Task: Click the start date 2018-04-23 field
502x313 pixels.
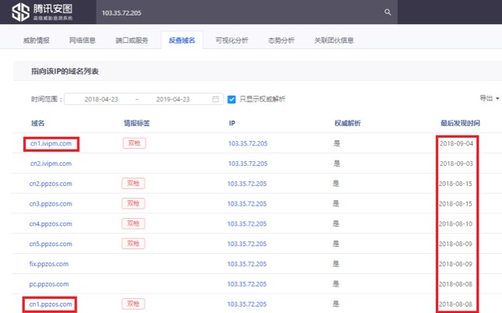Action: click(103, 99)
